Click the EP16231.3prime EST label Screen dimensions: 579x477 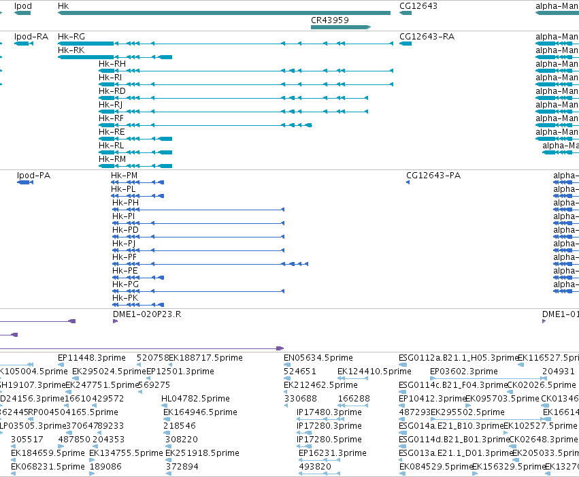click(x=333, y=453)
